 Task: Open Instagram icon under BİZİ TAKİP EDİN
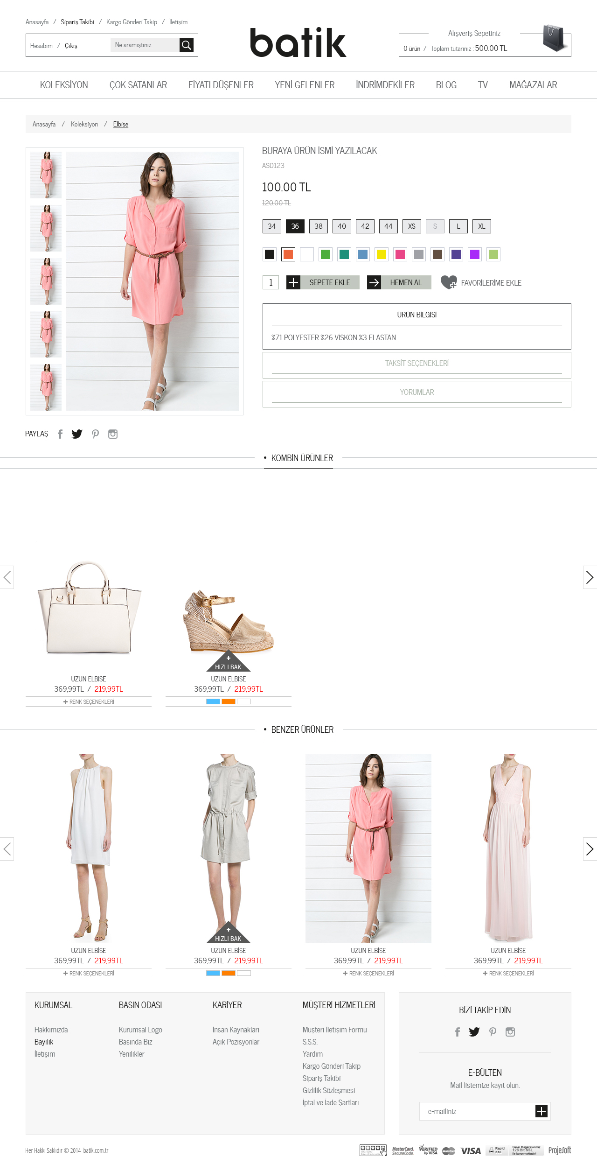[x=510, y=1032]
